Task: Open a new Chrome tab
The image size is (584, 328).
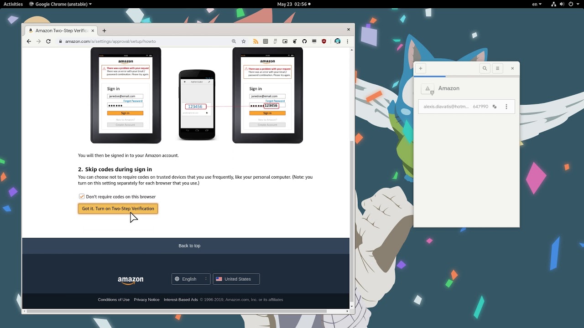Action: point(104,31)
